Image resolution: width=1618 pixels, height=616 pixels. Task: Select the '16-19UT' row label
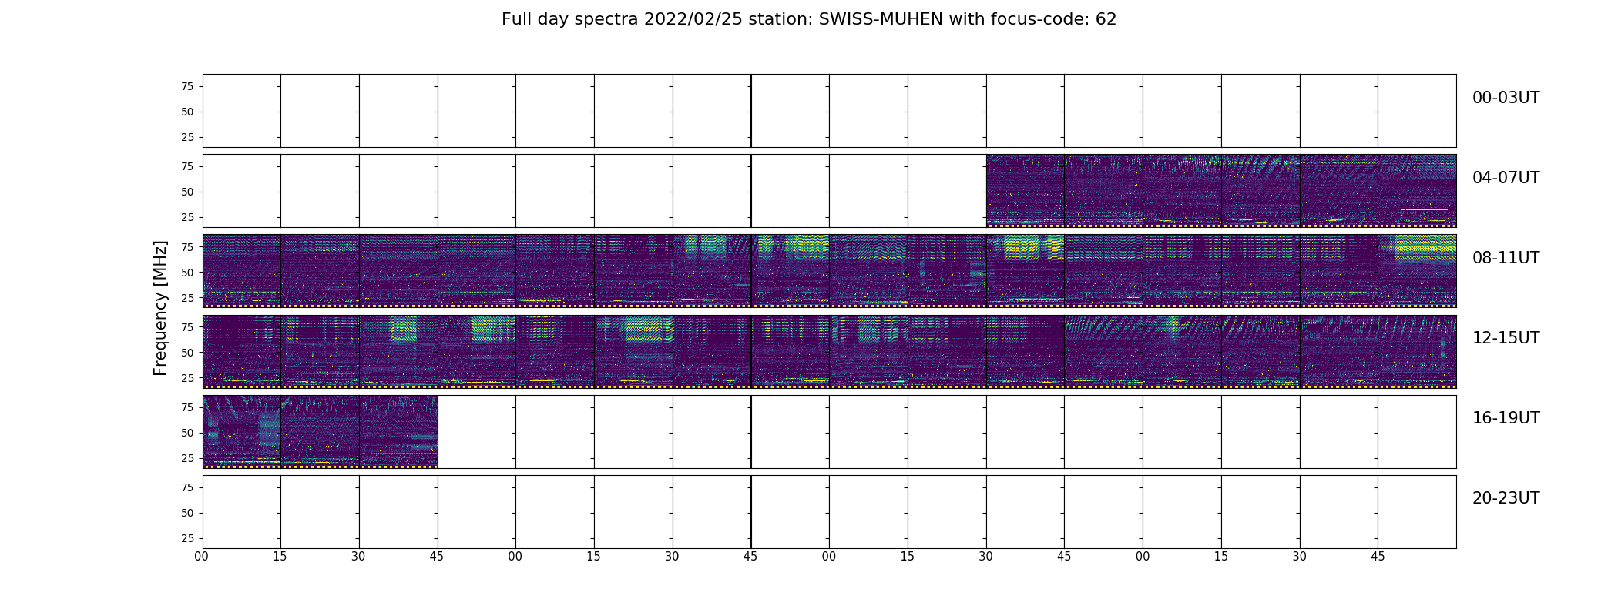point(1506,418)
